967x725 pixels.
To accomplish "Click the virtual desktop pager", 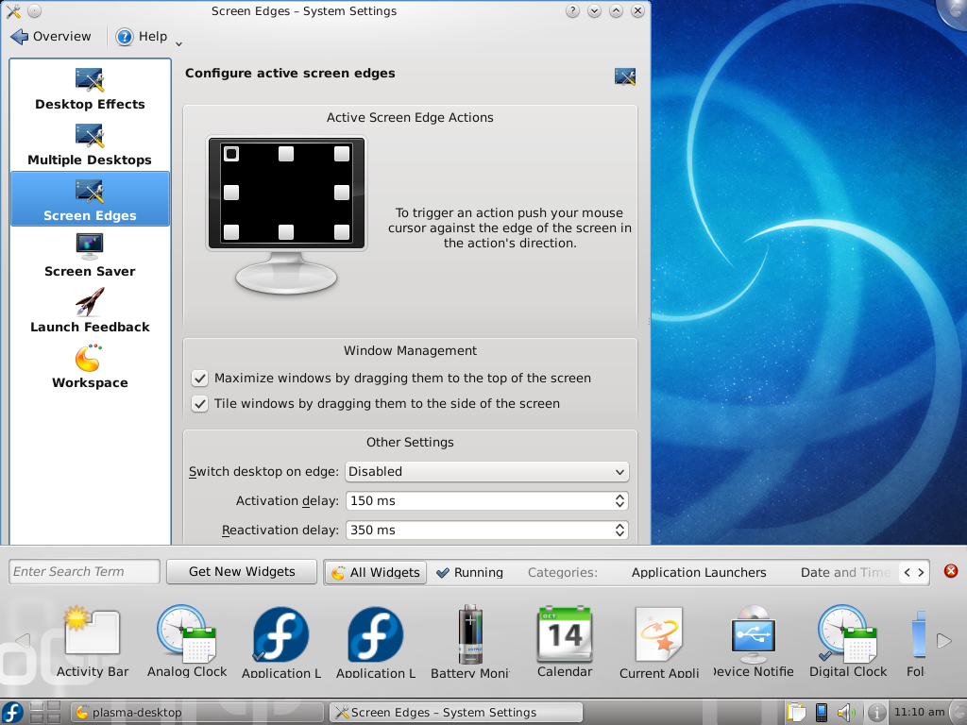I will 45,712.
